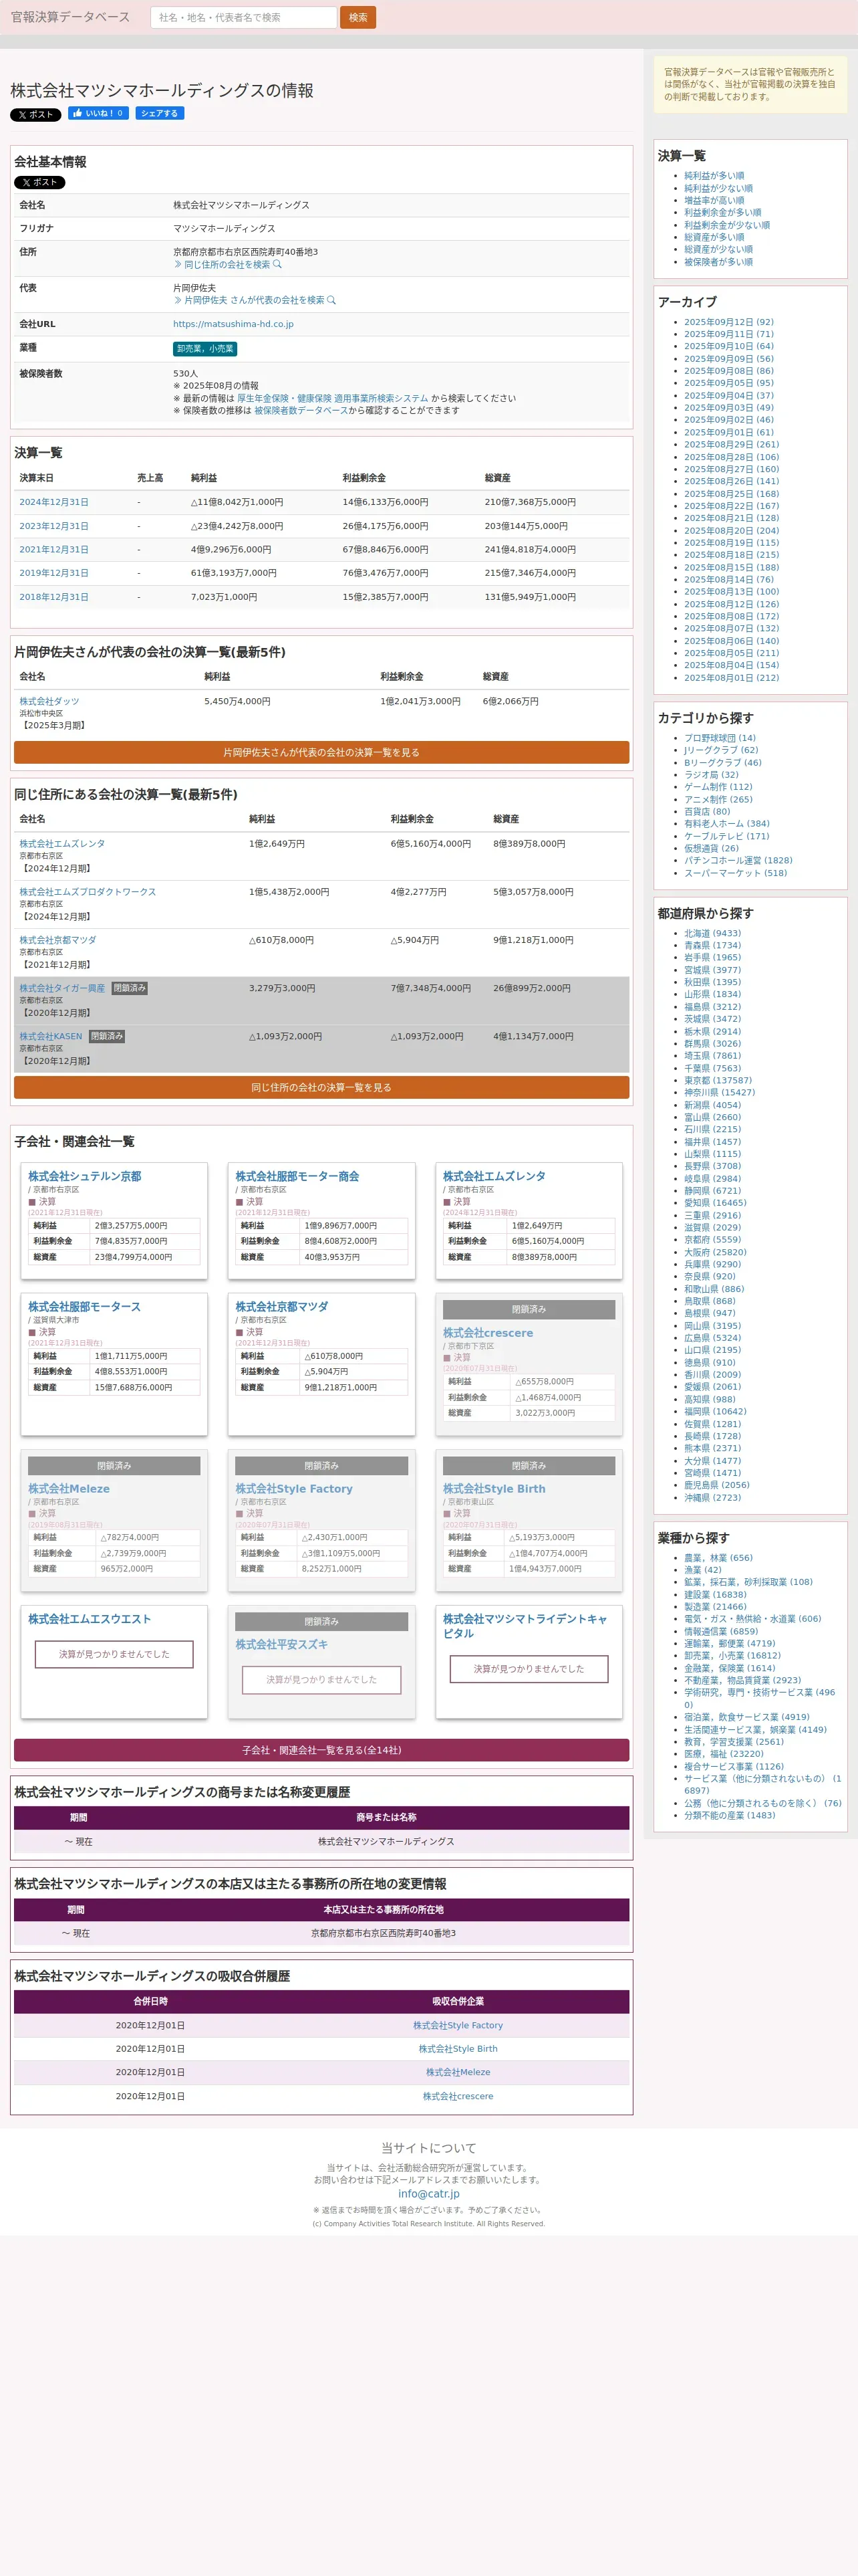Open the 2023年12月31日 settlement entry
The height and width of the screenshot is (2576, 858).
(54, 526)
